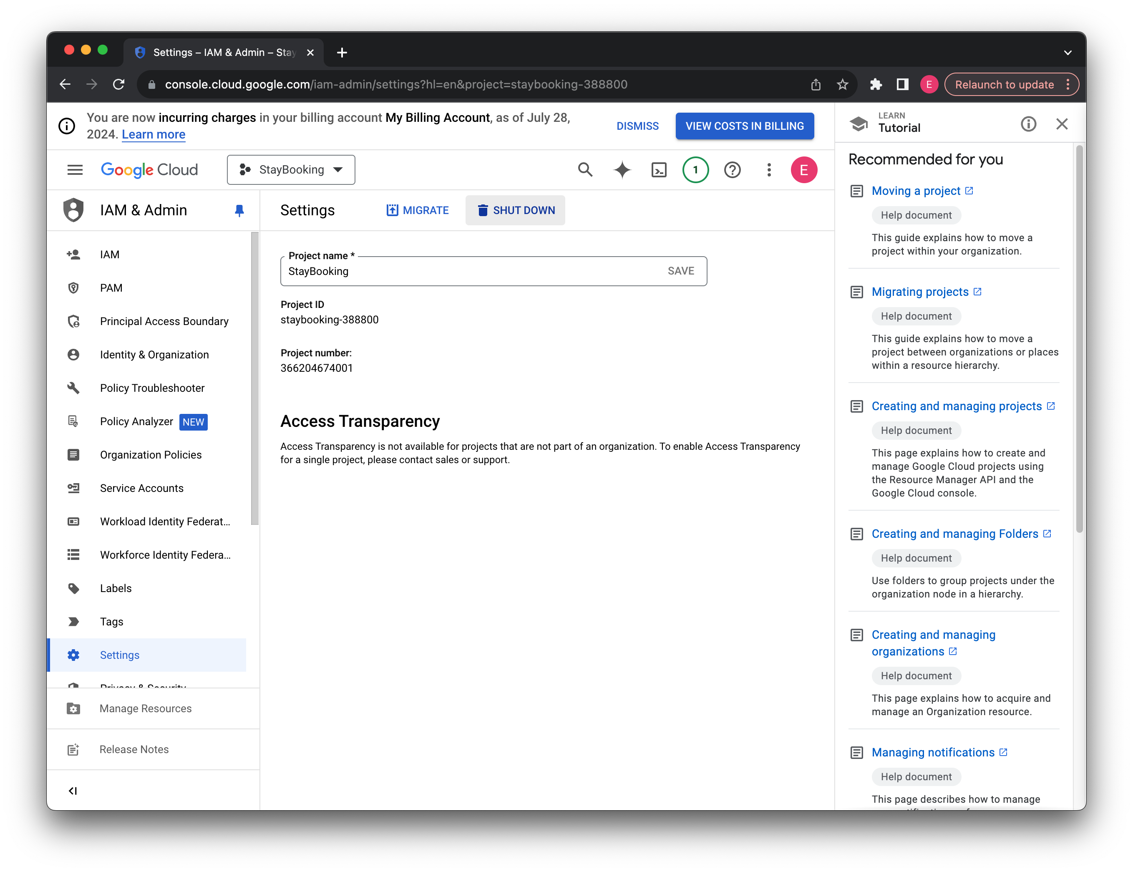The image size is (1133, 872).
Task: Open Gemini AI assistant sparkle icon
Action: pyautogui.click(x=622, y=170)
